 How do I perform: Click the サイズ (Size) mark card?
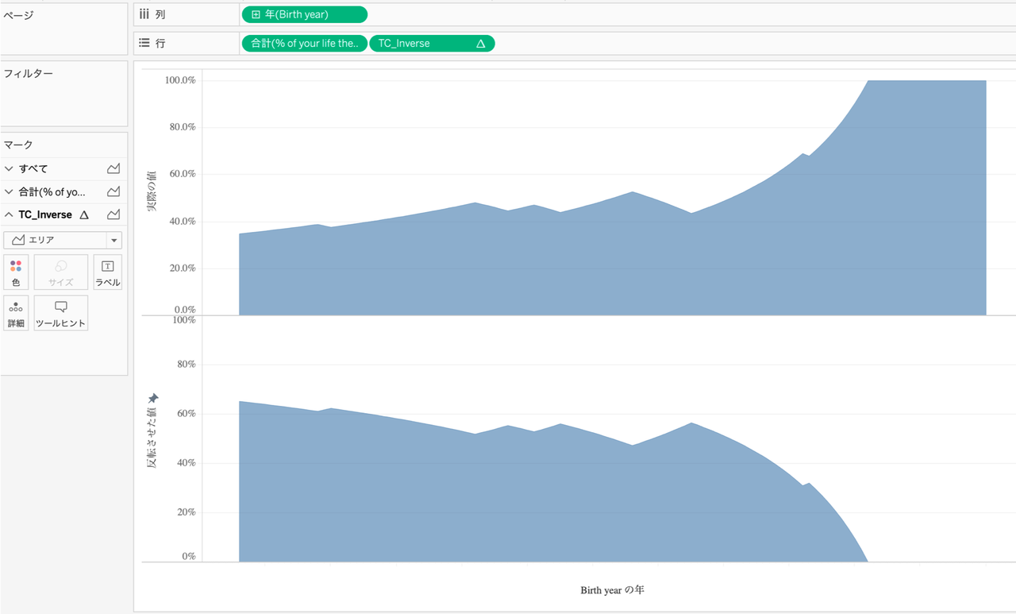(61, 272)
